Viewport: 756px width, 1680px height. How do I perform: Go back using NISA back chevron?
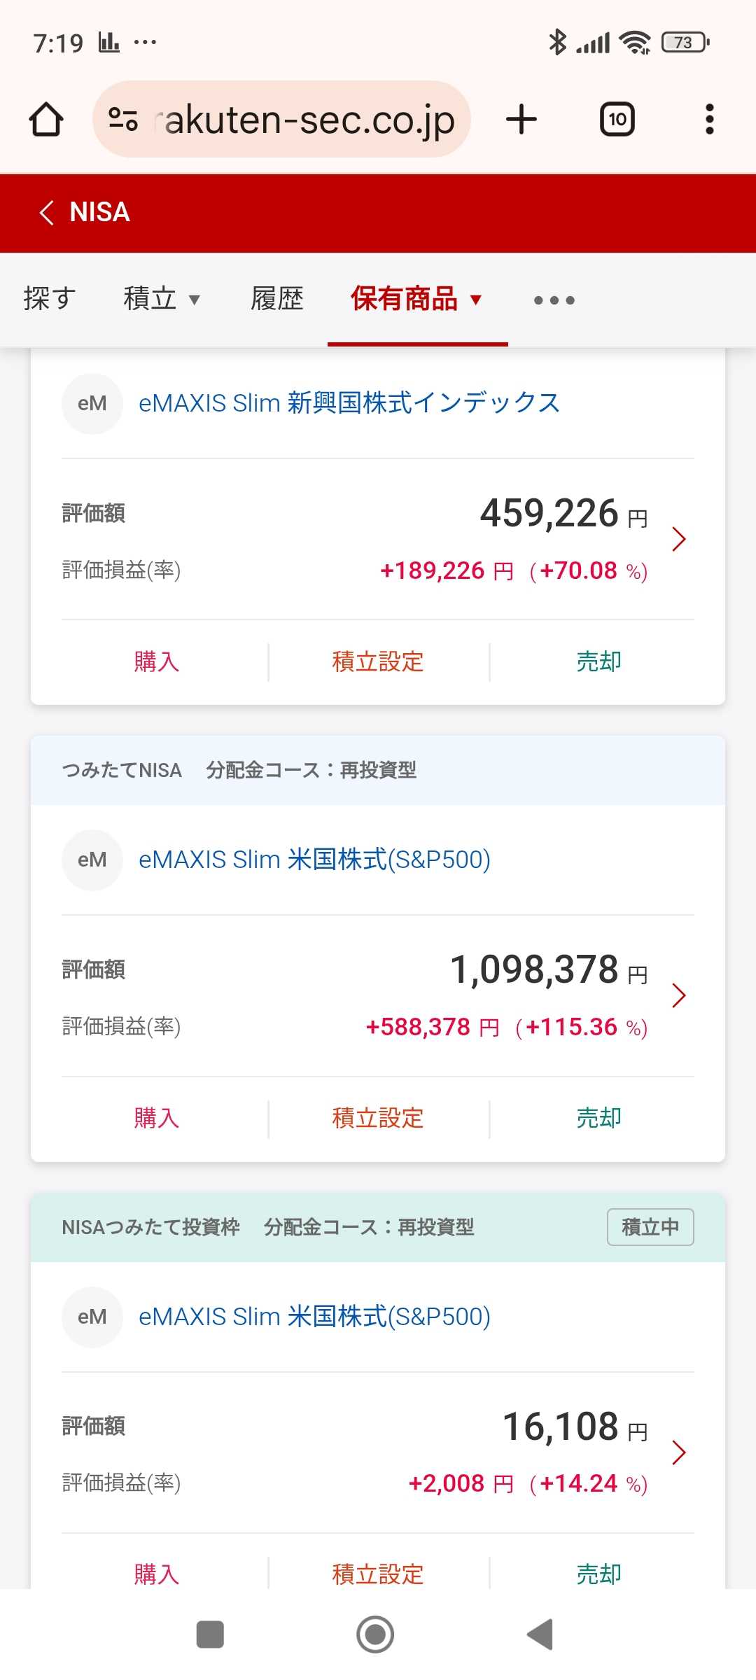[47, 212]
